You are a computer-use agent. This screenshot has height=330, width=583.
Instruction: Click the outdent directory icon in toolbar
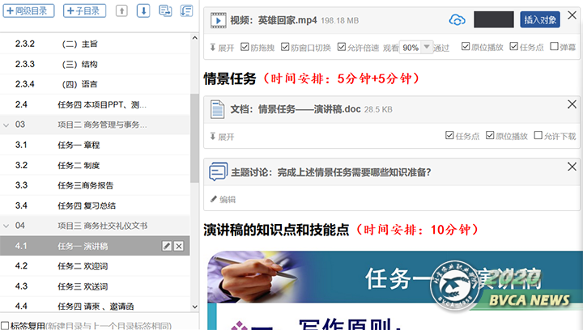(186, 11)
